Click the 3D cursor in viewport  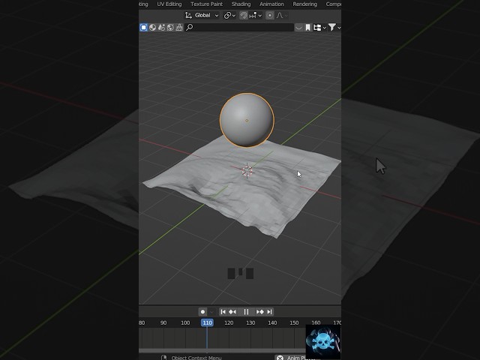pyautogui.click(x=247, y=171)
